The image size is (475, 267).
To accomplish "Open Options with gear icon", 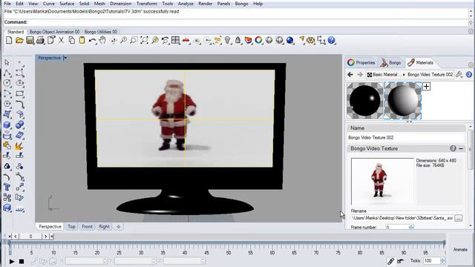I will [310, 40].
